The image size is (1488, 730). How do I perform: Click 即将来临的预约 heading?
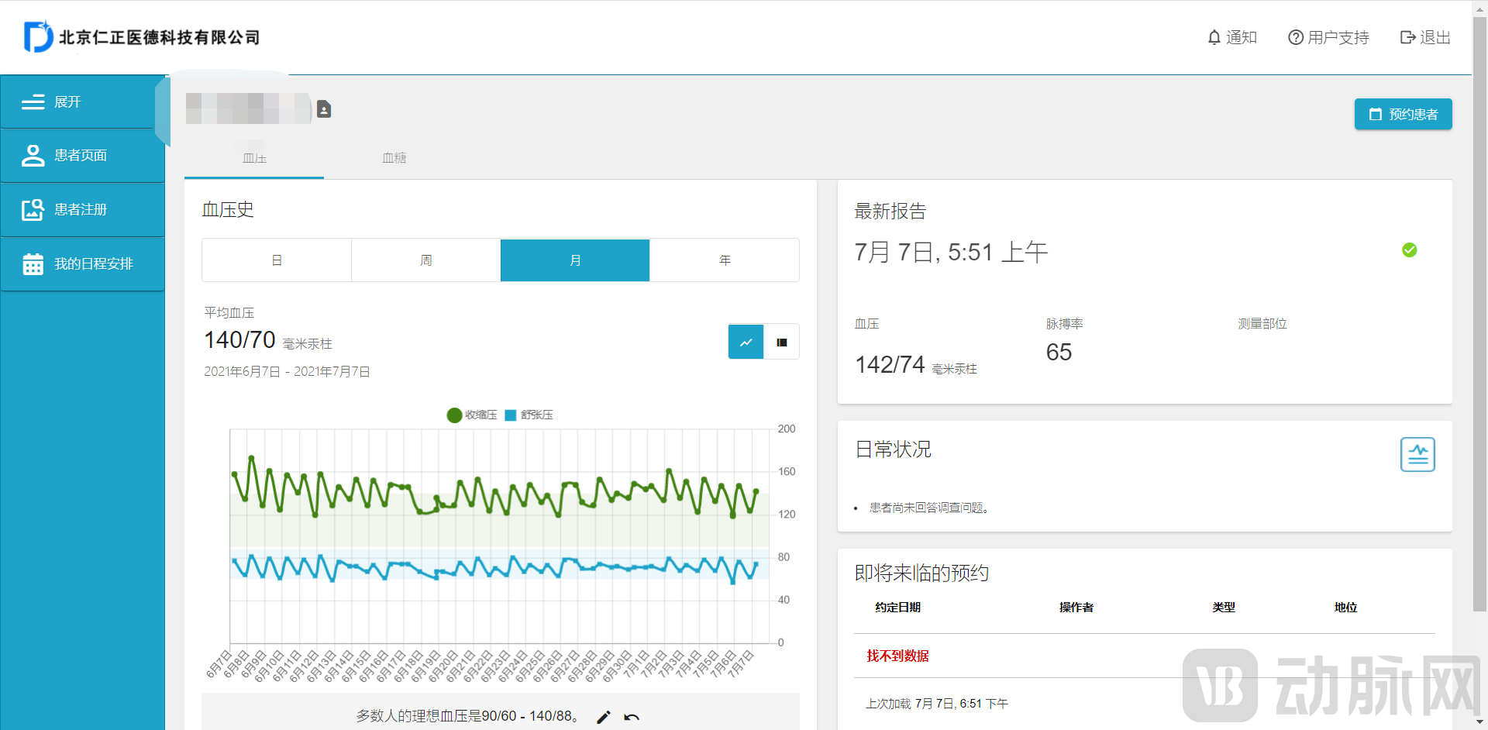click(921, 573)
